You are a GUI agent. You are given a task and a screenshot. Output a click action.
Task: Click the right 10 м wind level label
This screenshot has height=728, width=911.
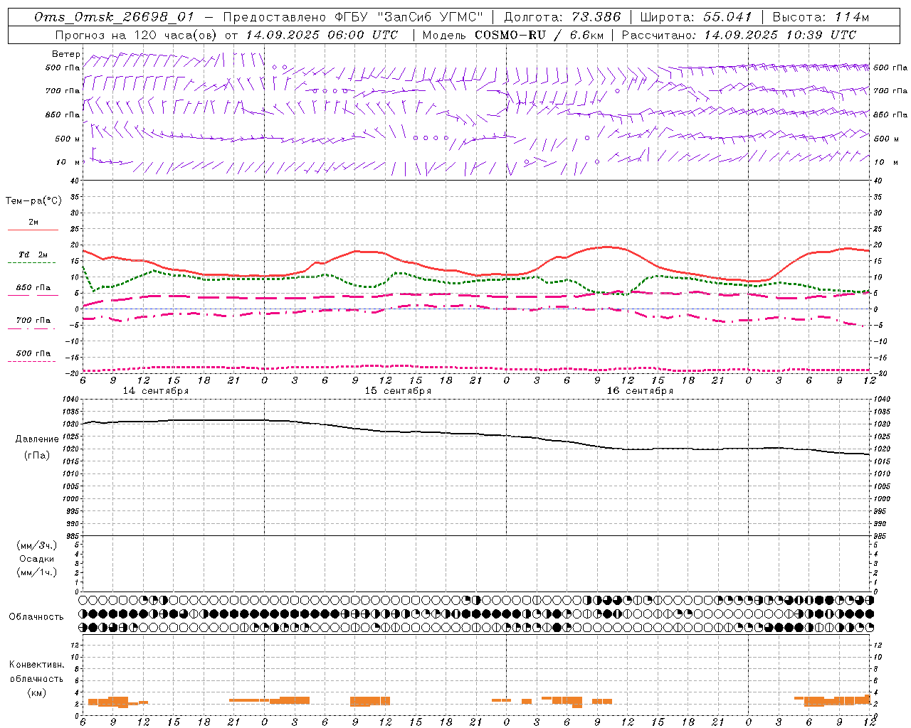coord(885,162)
